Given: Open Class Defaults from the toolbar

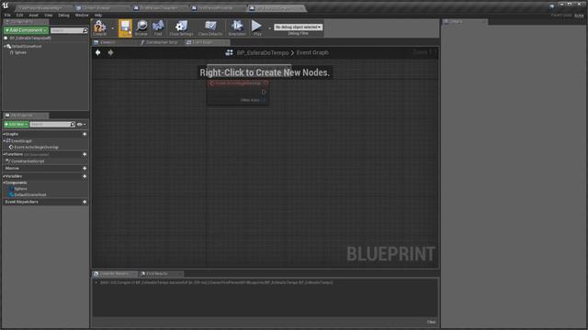Looking at the screenshot, I should tap(210, 28).
